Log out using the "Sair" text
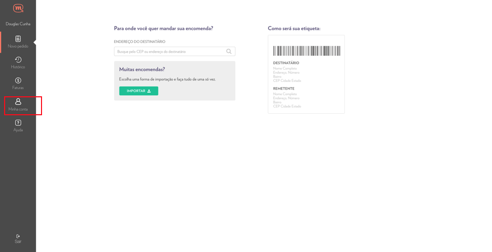 18,242
